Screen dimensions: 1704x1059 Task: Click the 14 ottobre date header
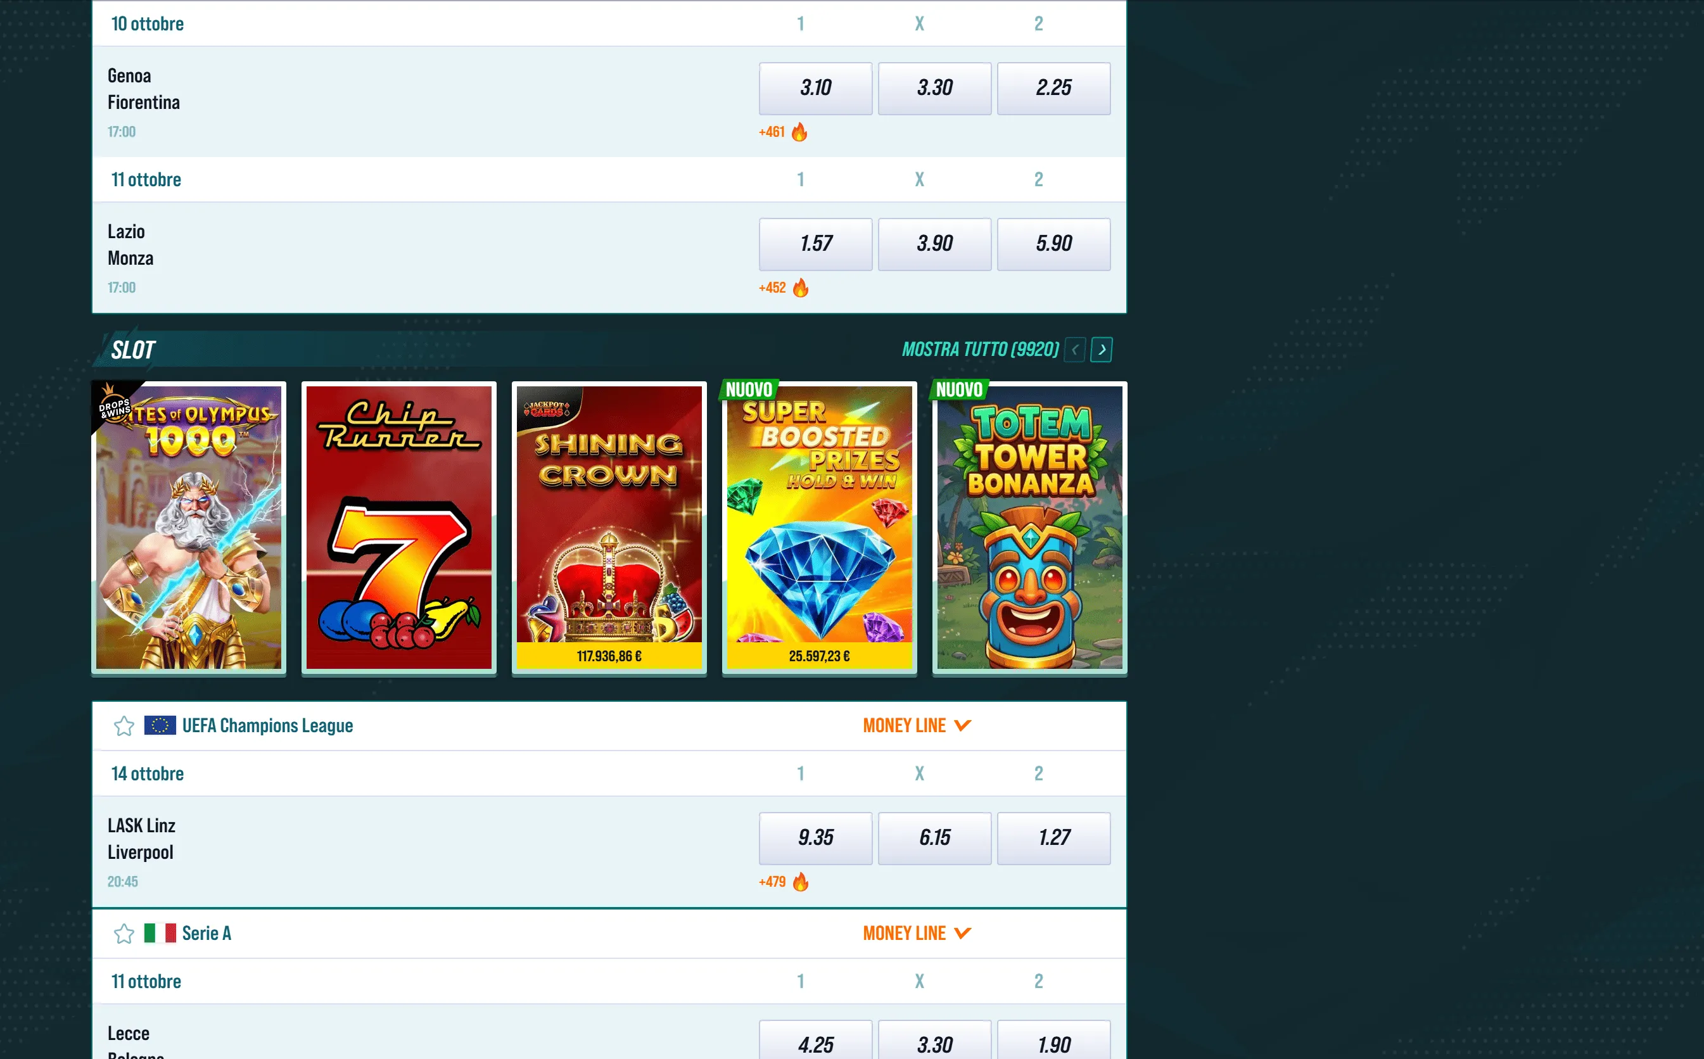click(x=148, y=774)
